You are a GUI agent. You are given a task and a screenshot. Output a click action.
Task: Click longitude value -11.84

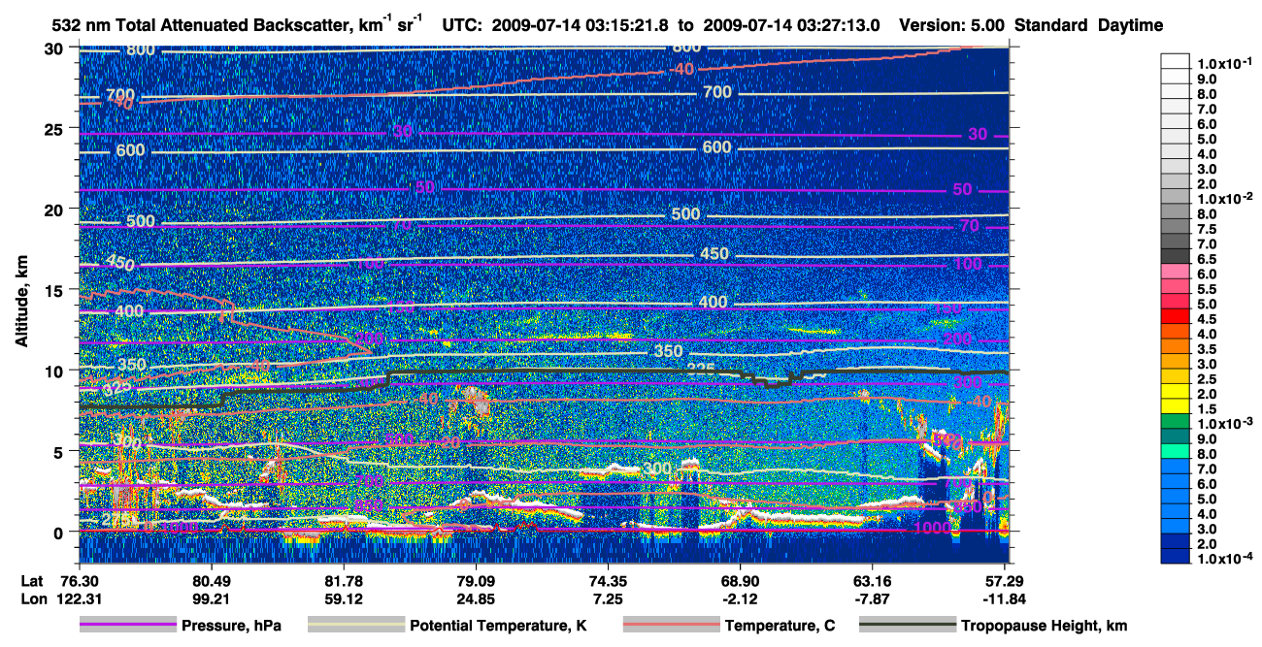tap(1004, 598)
